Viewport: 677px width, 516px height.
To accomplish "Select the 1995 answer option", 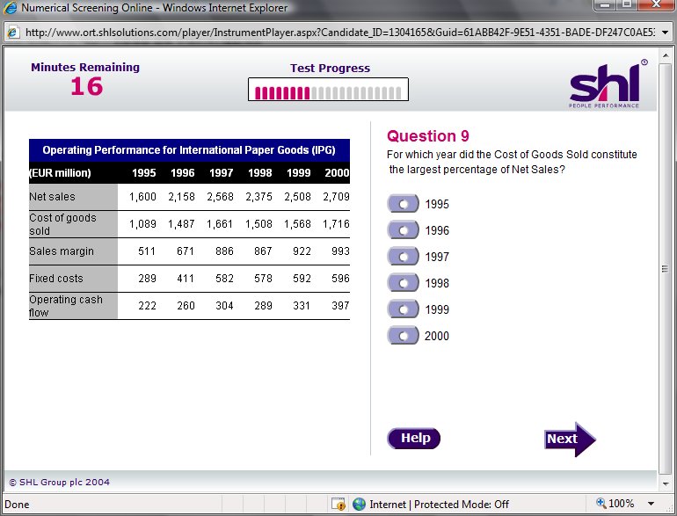I will (x=403, y=204).
